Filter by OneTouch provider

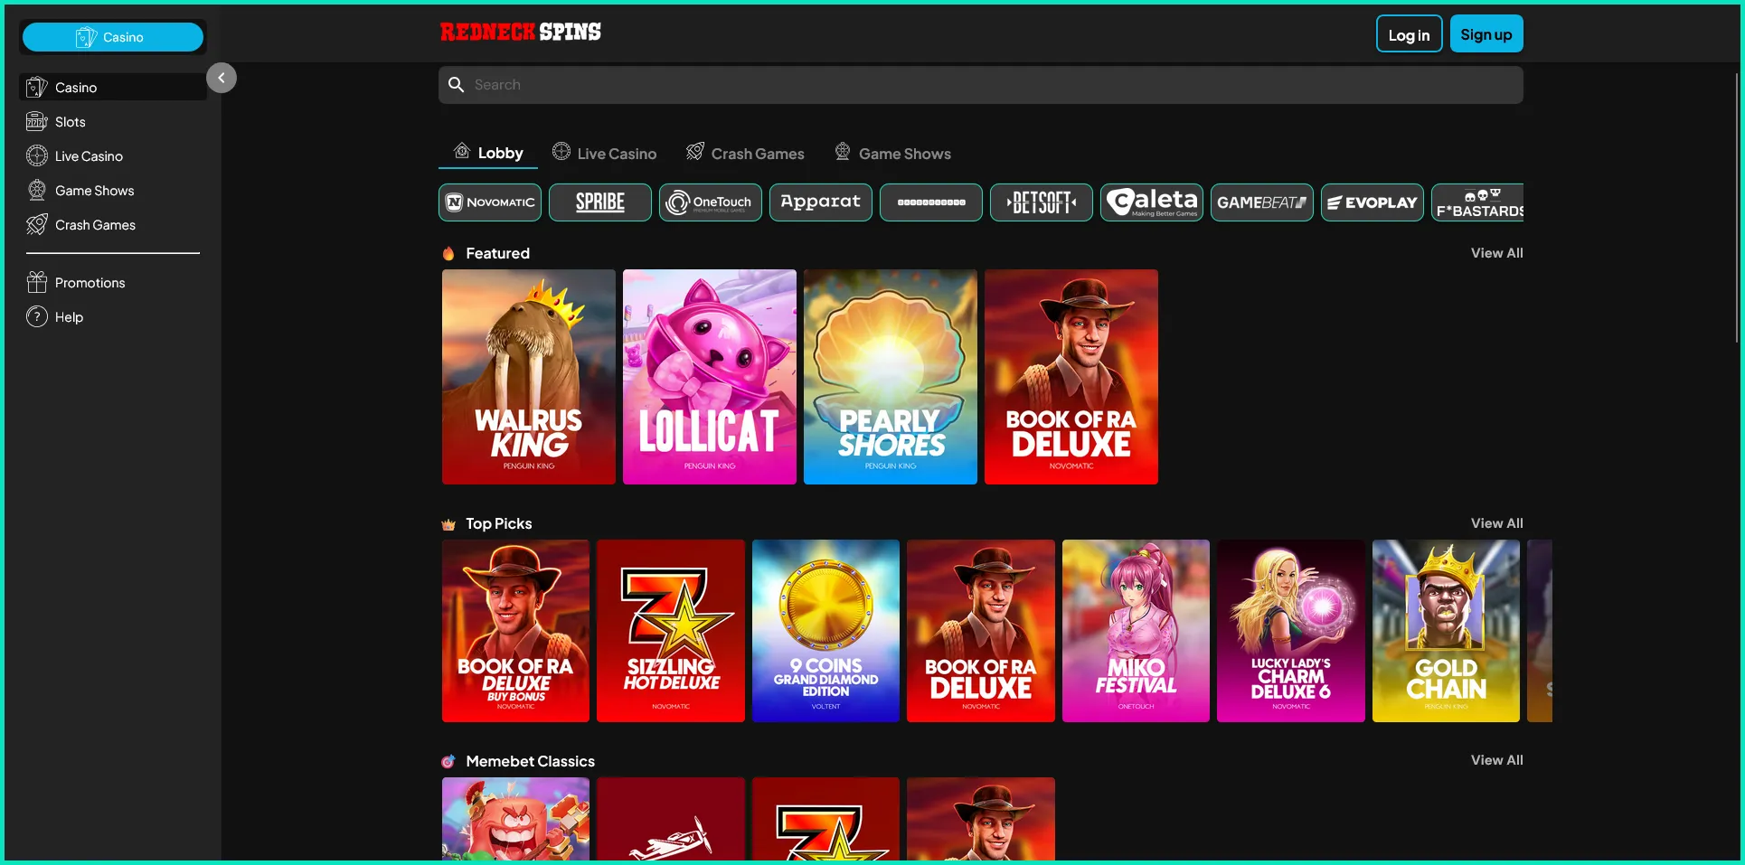pyautogui.click(x=711, y=202)
